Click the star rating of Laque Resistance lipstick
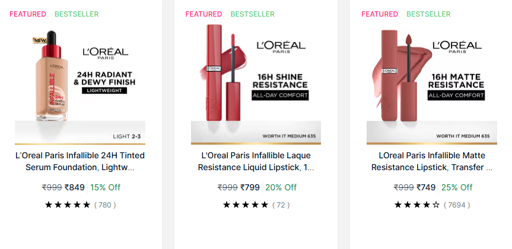512x249 pixels. [x=245, y=205]
